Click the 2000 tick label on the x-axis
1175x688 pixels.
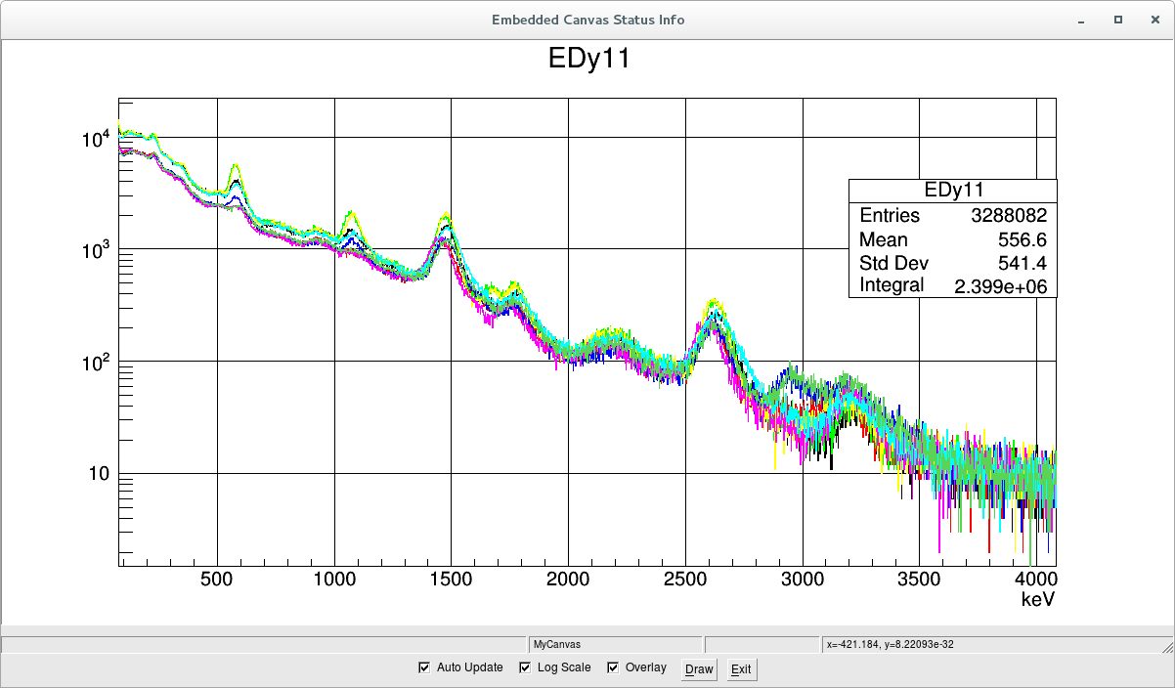[568, 579]
